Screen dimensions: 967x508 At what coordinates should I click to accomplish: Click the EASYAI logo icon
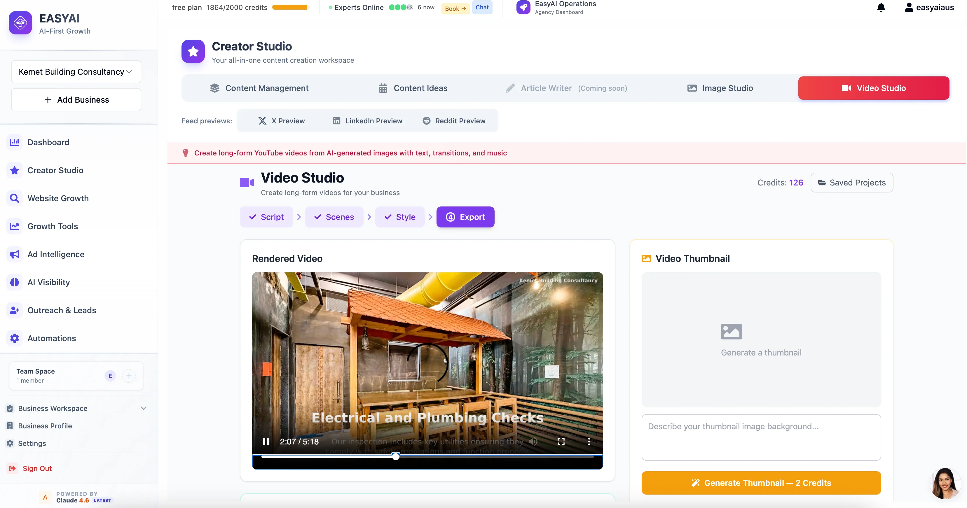(x=20, y=22)
